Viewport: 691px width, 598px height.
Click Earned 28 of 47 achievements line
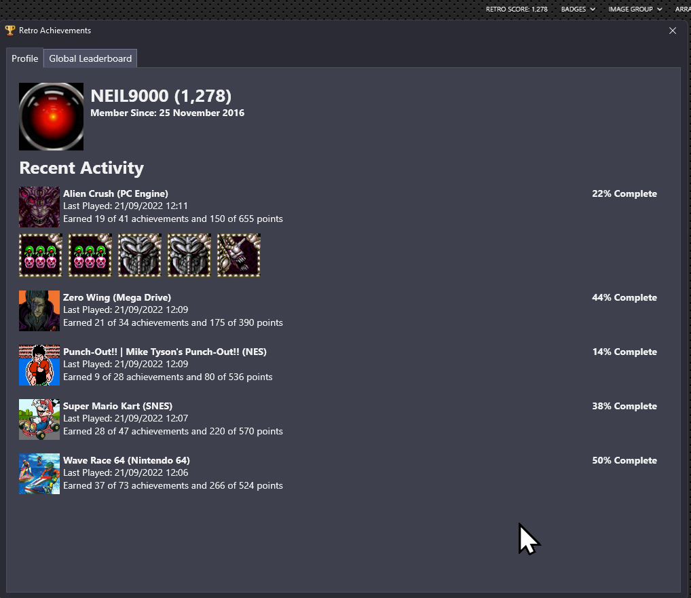[172, 431]
